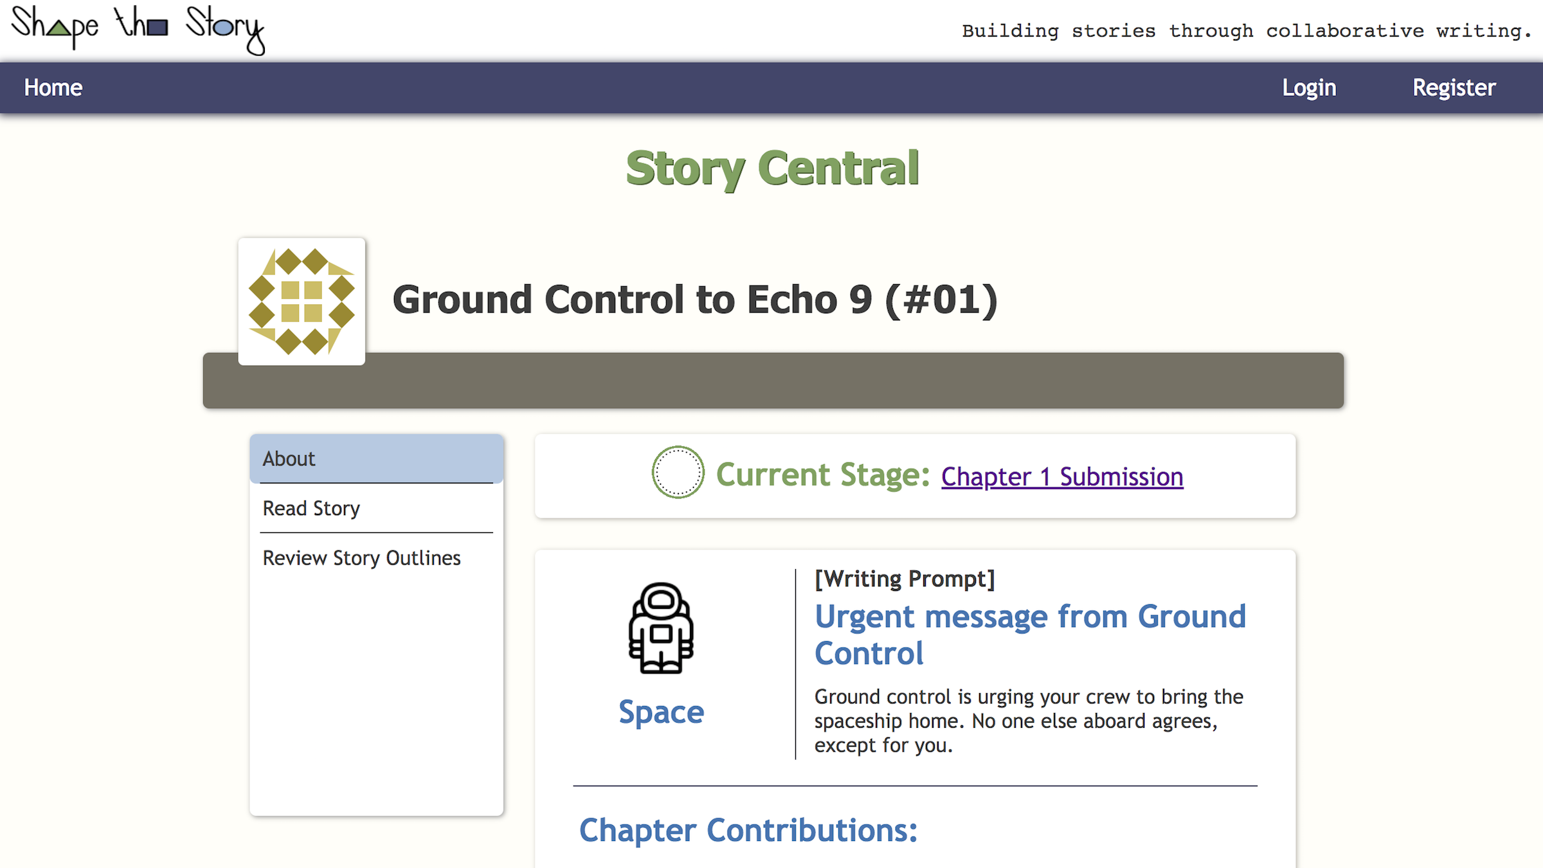Click the 'Current Stage:' label
Viewport: 1543px width, 868px height.
pos(823,475)
